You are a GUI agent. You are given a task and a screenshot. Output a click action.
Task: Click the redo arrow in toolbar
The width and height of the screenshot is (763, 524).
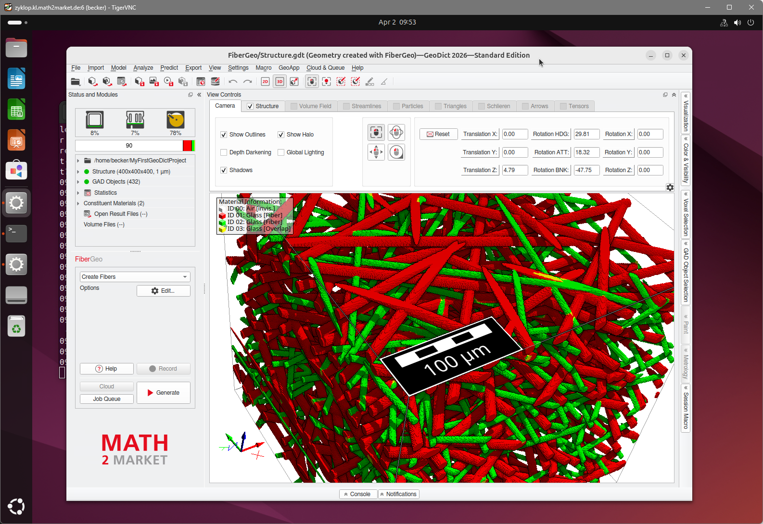click(x=248, y=82)
